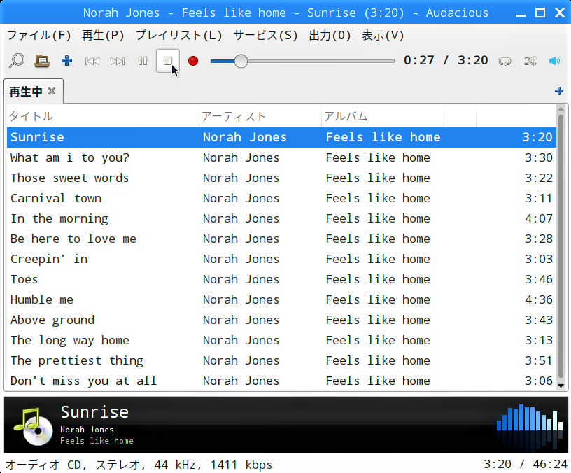Open the search library tool
Viewport: 571px width, 473px height.
17,61
